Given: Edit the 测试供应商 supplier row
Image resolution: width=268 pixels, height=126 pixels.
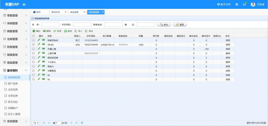Looking at the screenshot, I should tap(39, 57).
